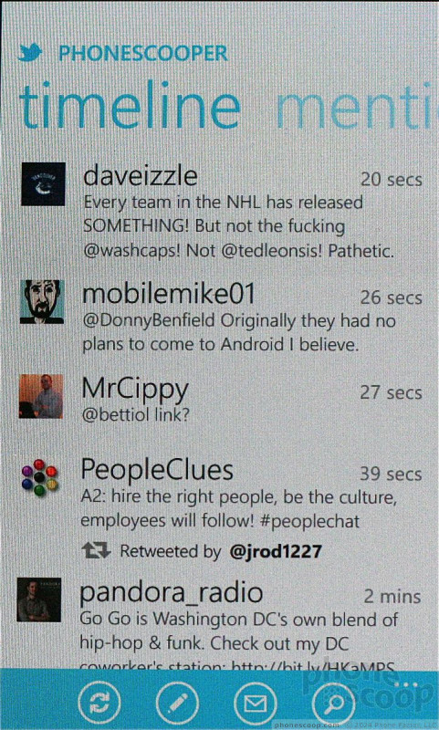Open the mobilemike01 username heading

(x=169, y=294)
